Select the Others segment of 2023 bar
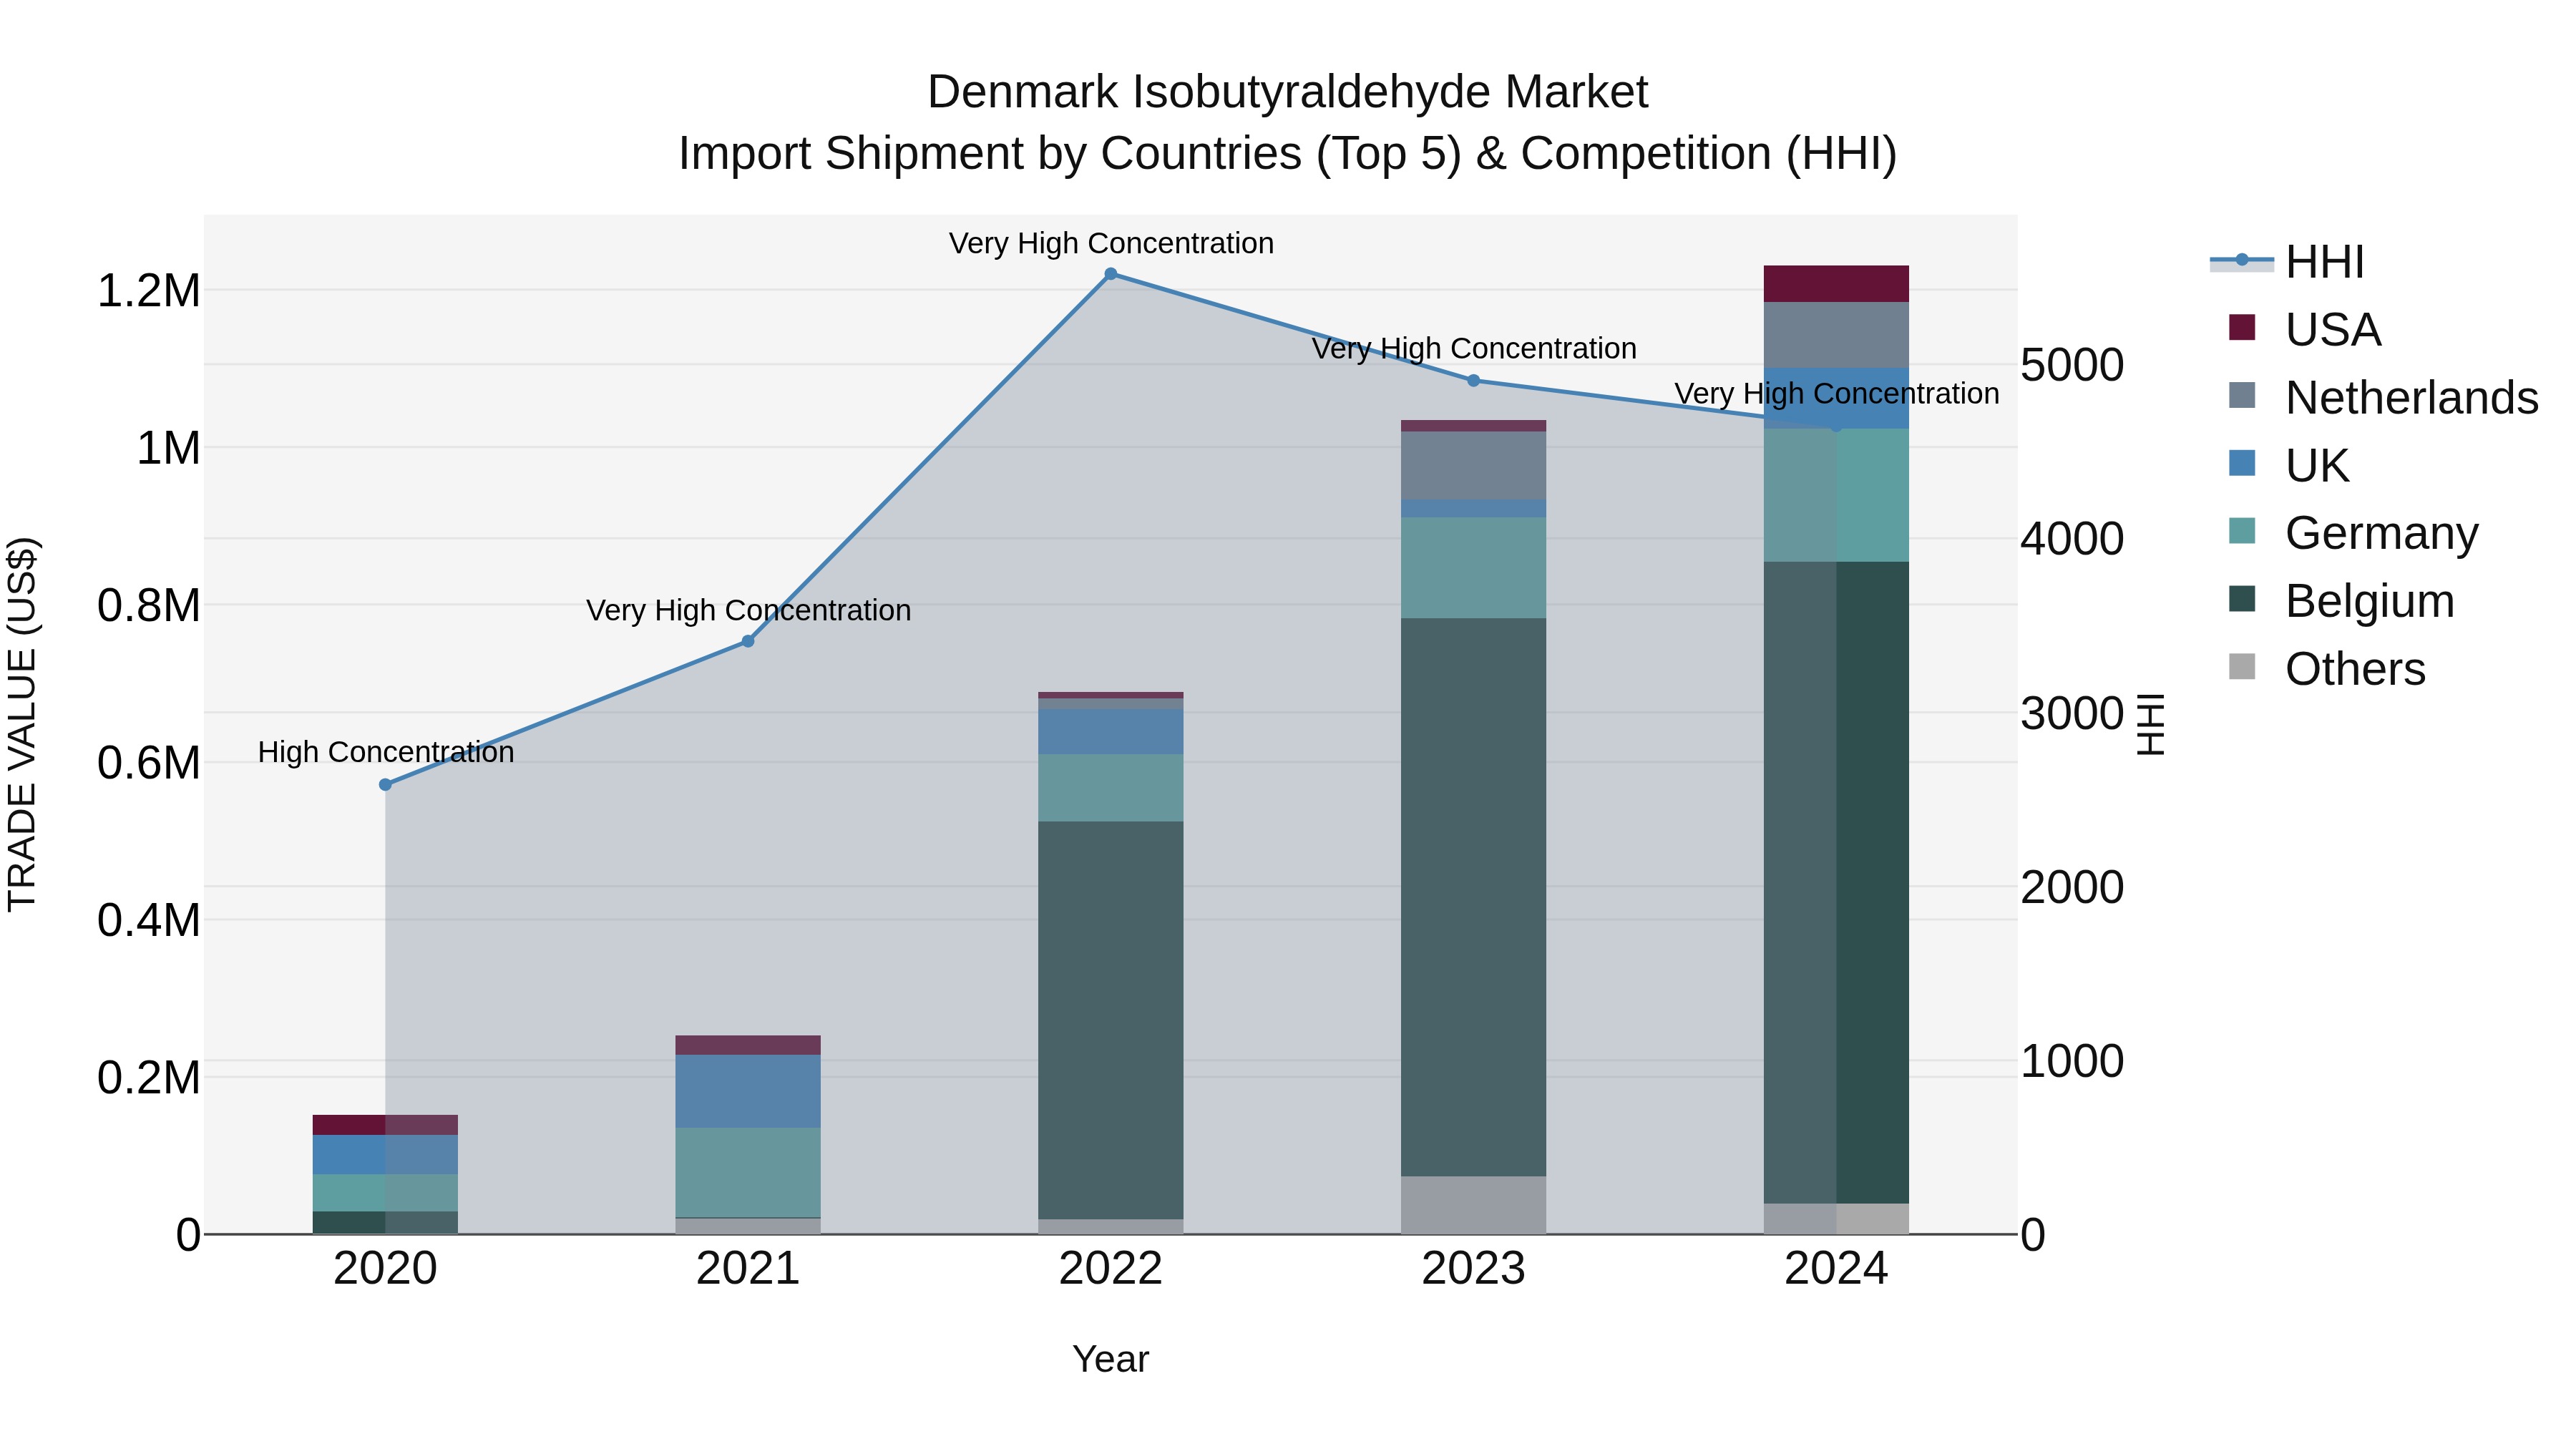This screenshot has height=1449, width=2576. click(x=1473, y=1205)
